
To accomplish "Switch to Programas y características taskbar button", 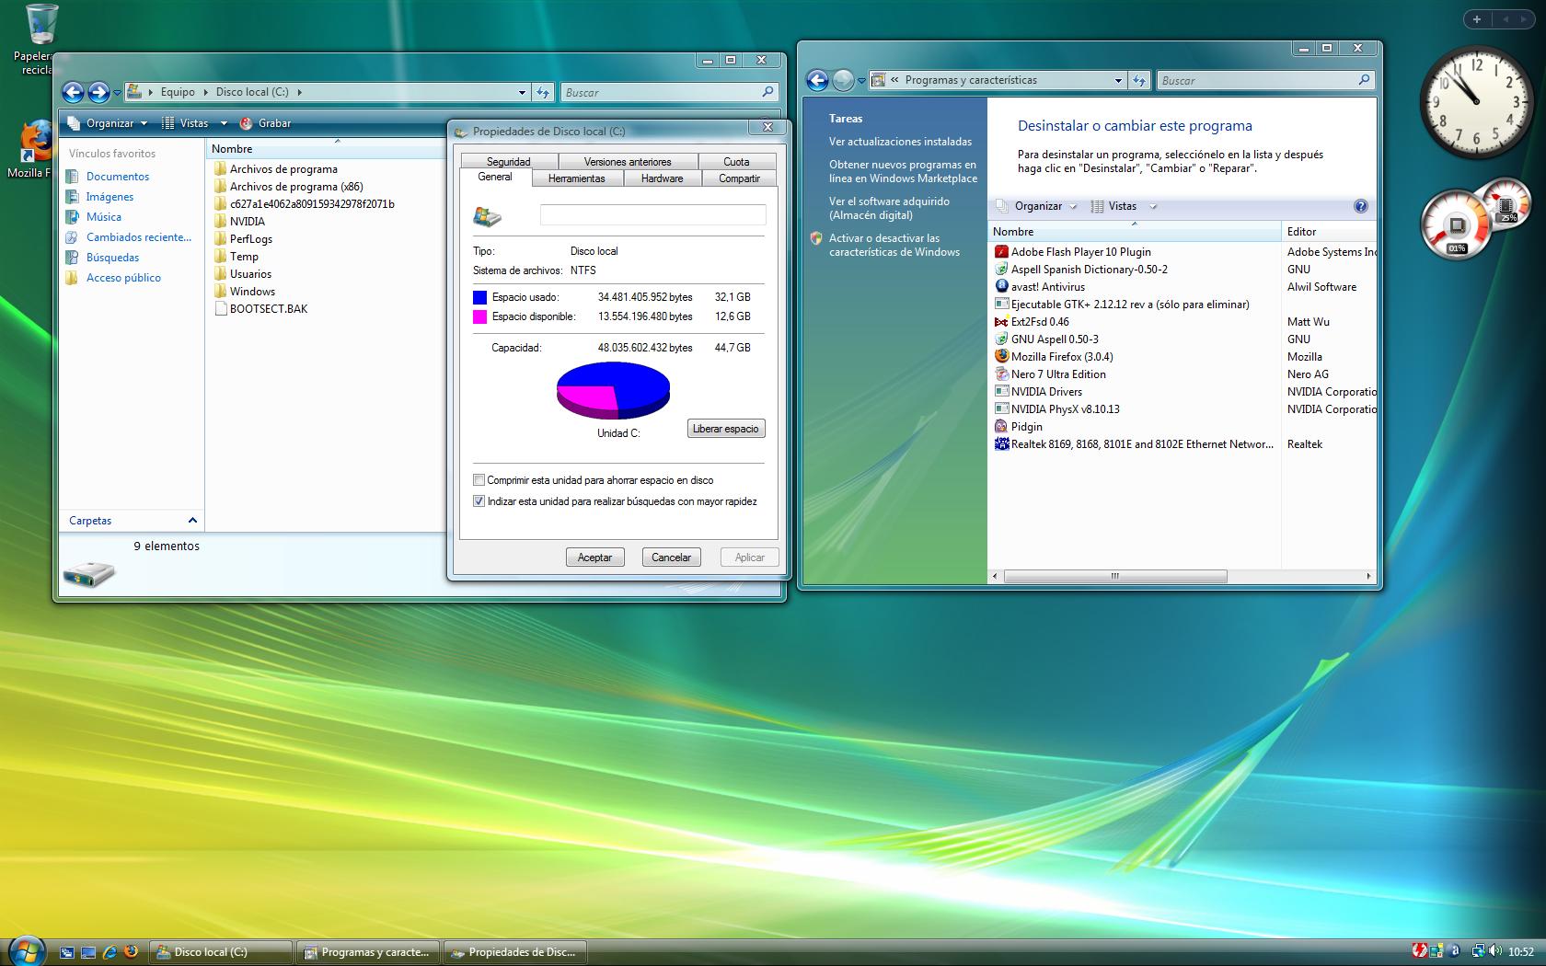I will 370,952.
